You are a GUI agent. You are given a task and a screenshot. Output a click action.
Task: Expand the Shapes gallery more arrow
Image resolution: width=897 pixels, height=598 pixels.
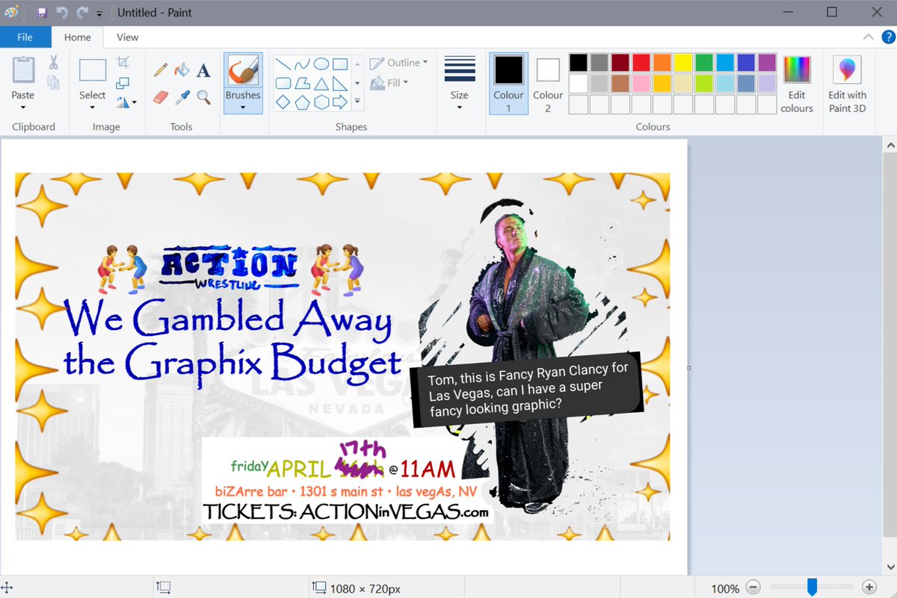[357, 102]
